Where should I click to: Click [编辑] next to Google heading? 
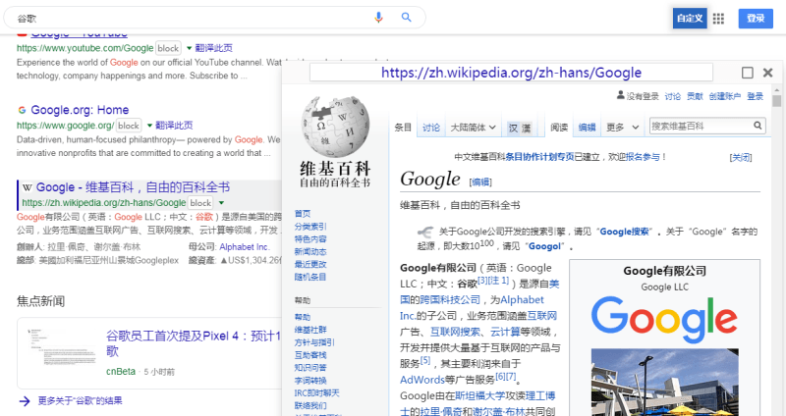click(x=480, y=182)
